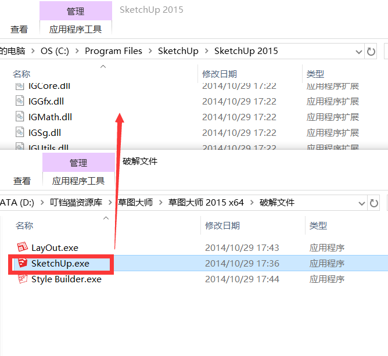Go to SketchUp folder in address bar
388x356 pixels.
point(178,51)
